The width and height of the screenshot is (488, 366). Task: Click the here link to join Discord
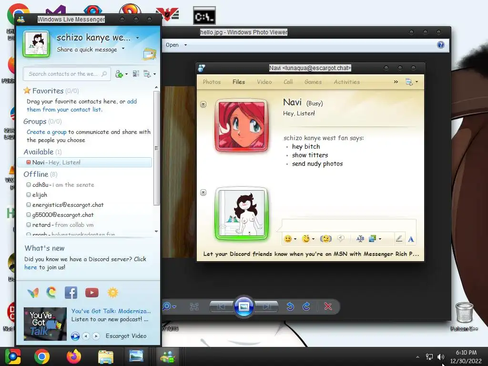click(x=30, y=267)
